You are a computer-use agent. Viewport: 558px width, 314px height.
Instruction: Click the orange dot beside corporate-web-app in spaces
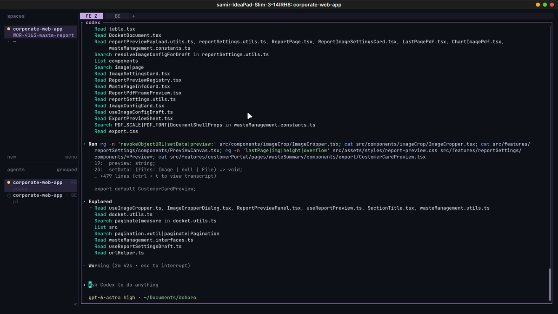pyautogui.click(x=9, y=29)
